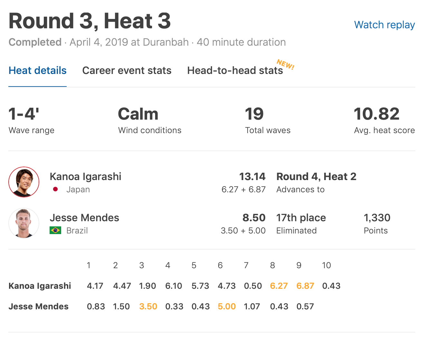Click the 17th place result text

pyautogui.click(x=301, y=218)
